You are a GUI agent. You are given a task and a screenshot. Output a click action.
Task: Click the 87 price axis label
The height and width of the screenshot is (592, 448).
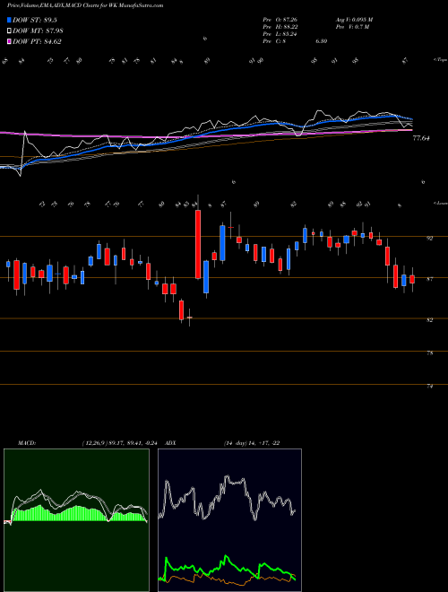point(429,279)
